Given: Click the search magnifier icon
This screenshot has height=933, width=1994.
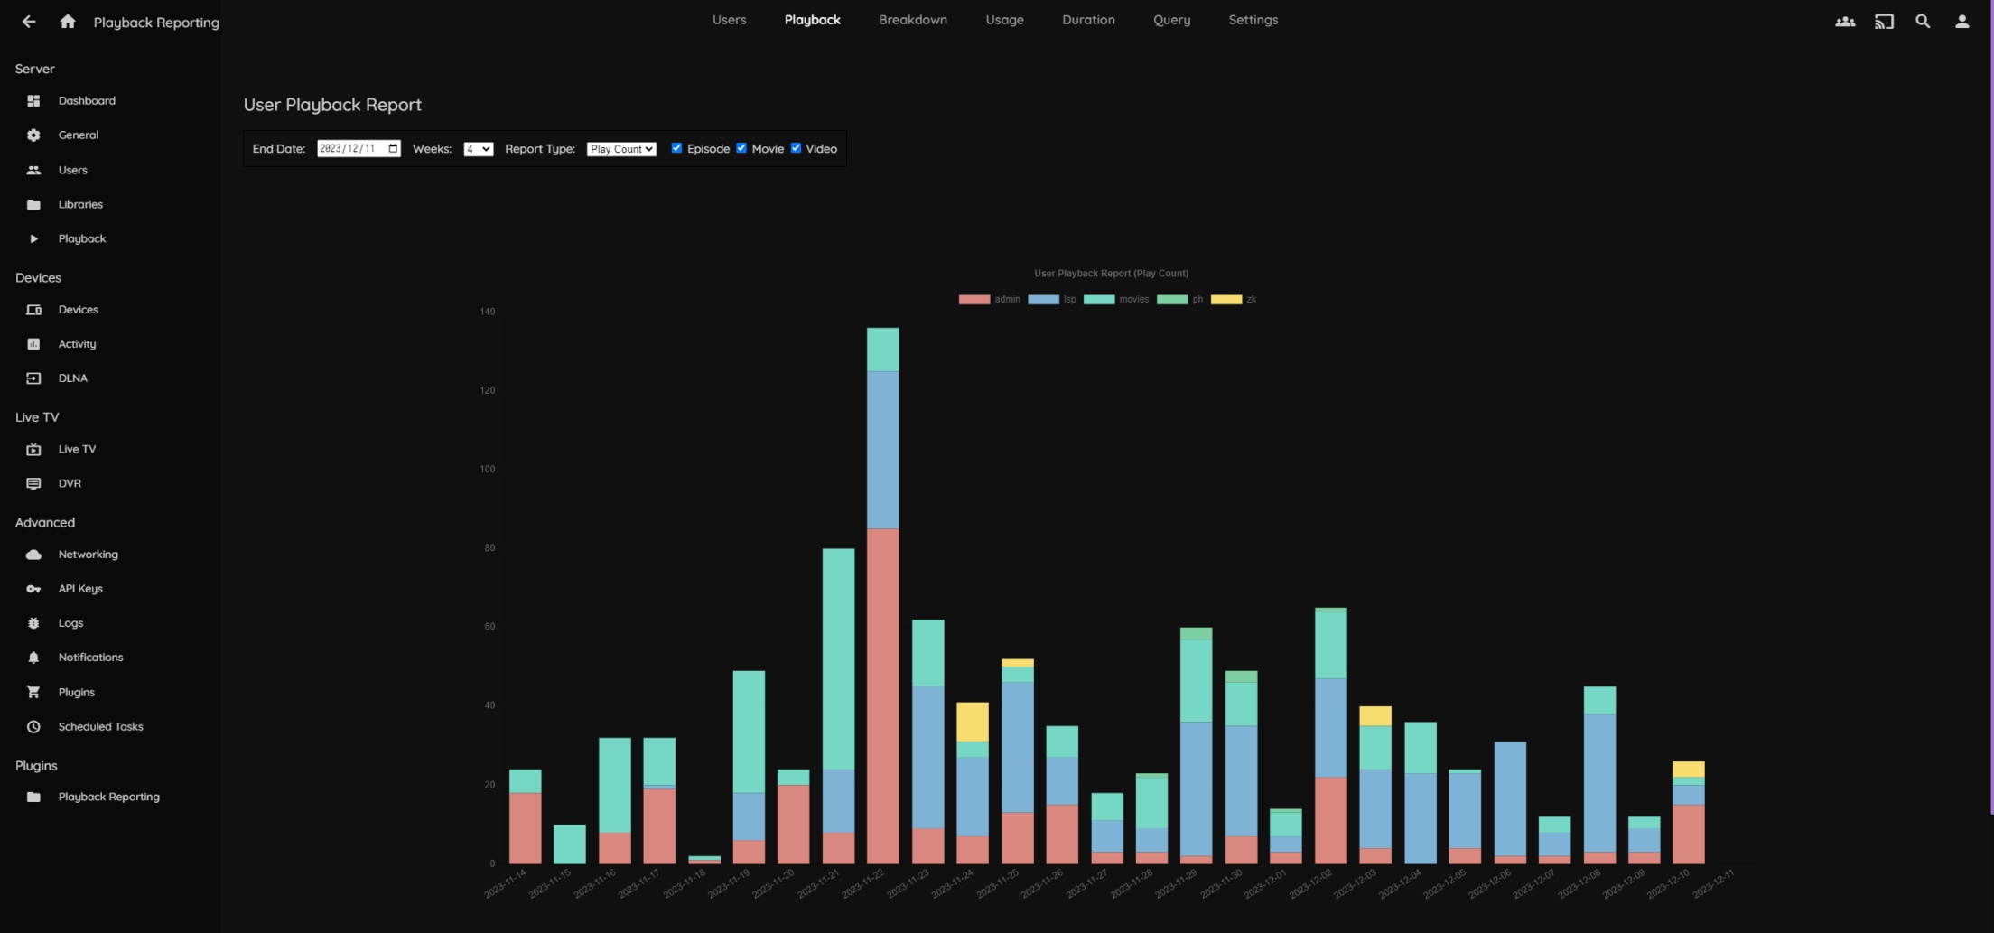Looking at the screenshot, I should click(x=1923, y=22).
